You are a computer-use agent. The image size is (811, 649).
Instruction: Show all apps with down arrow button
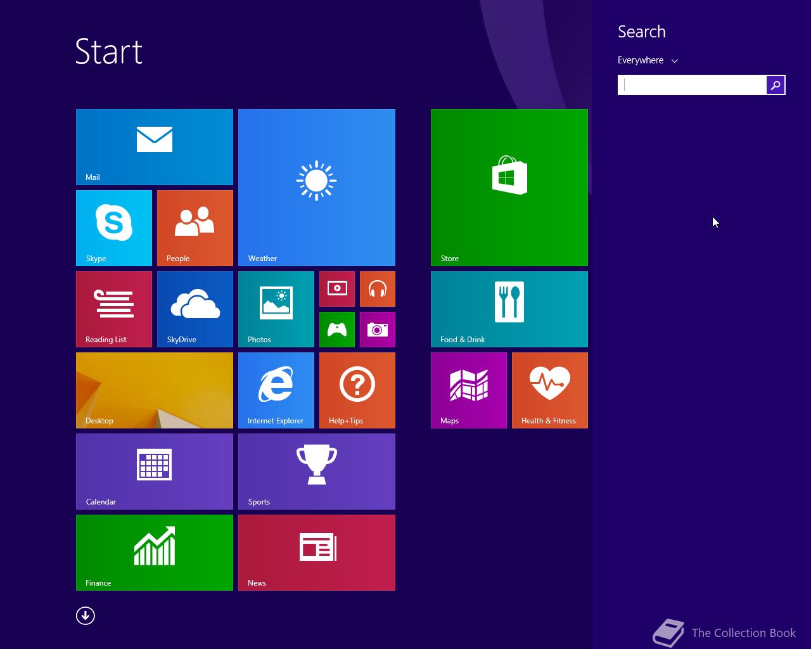pyautogui.click(x=86, y=615)
